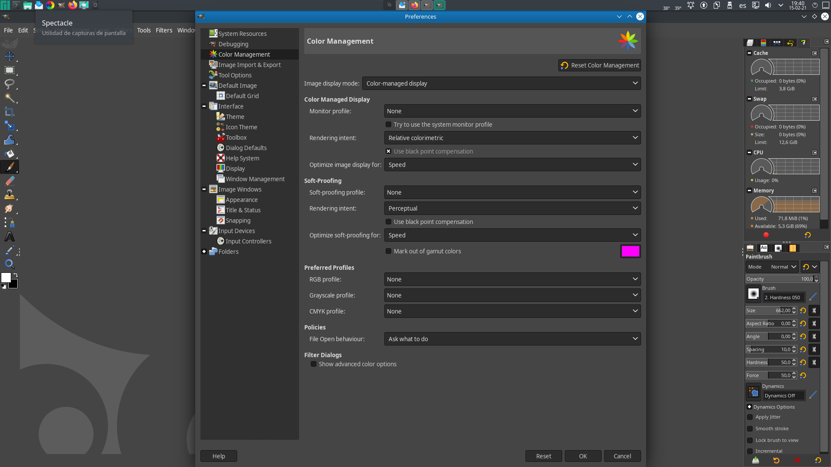This screenshot has width=831, height=467.
Task: Collapse the Interface tree section
Action: [x=204, y=106]
